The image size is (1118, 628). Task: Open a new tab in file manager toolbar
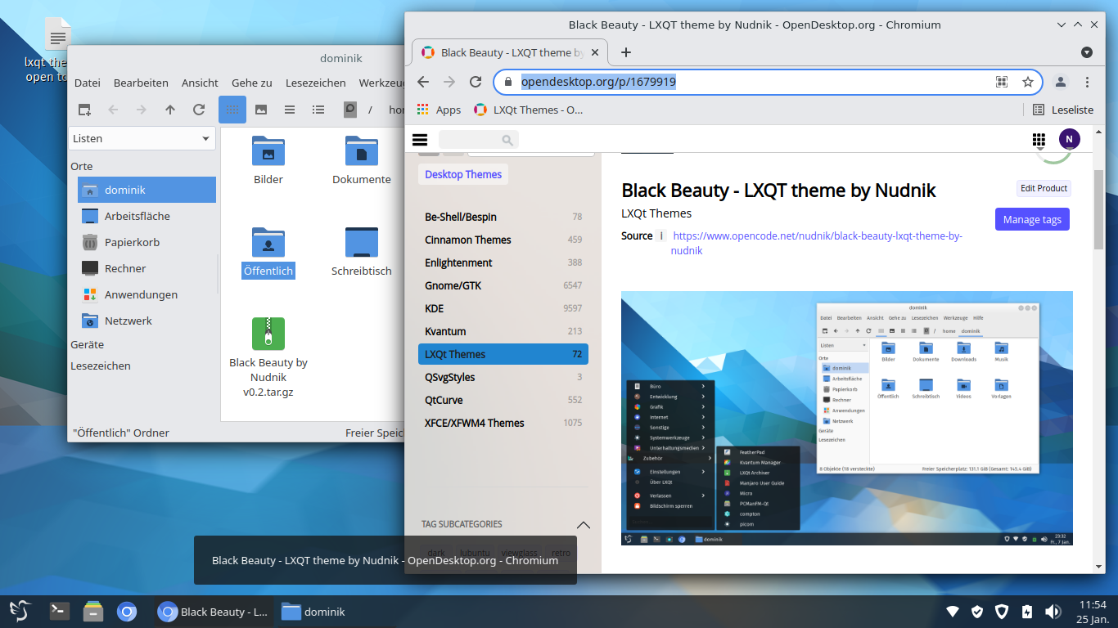(x=84, y=110)
